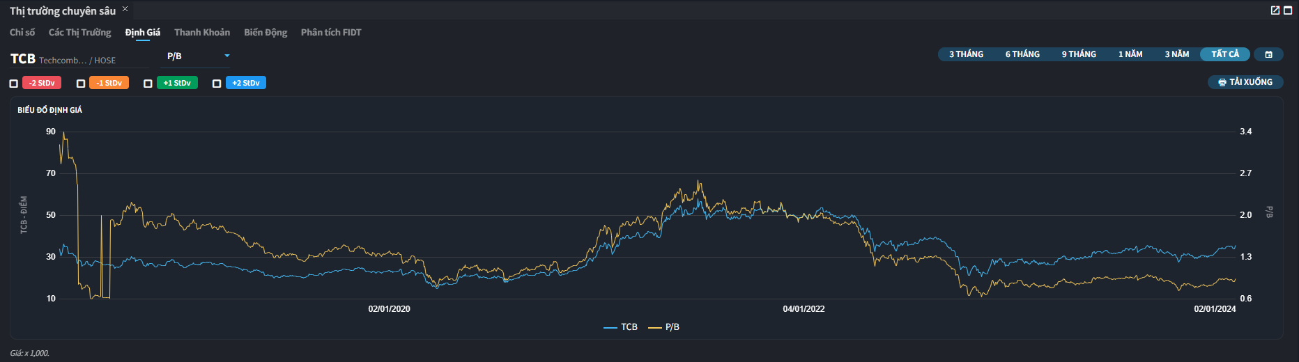Click the pop-out external window icon

click(x=1275, y=10)
